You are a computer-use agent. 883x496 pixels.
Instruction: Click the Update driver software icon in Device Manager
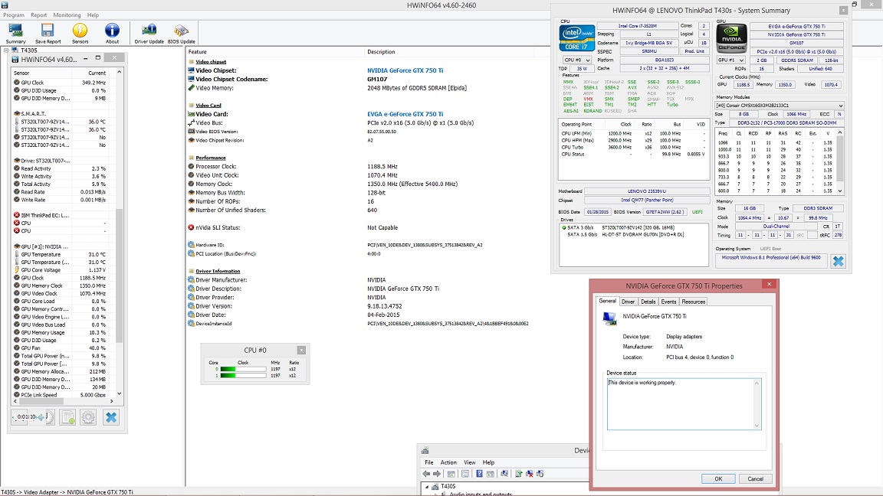coord(519,474)
